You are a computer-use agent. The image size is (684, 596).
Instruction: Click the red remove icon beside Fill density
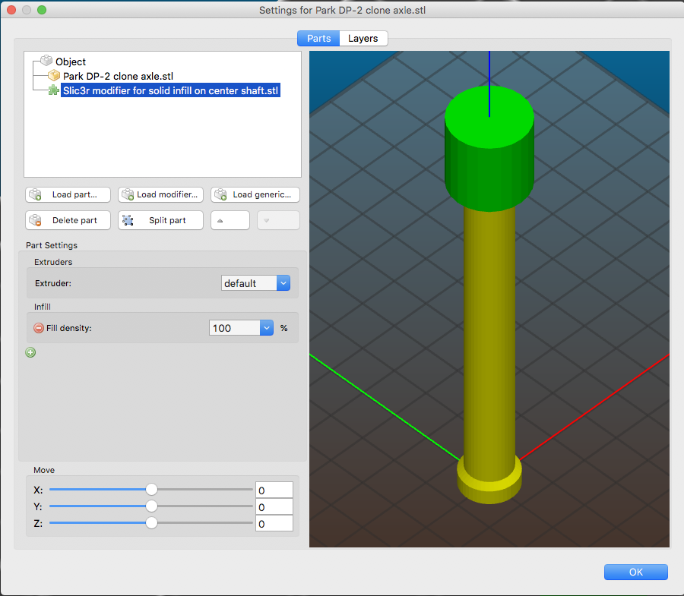click(39, 328)
